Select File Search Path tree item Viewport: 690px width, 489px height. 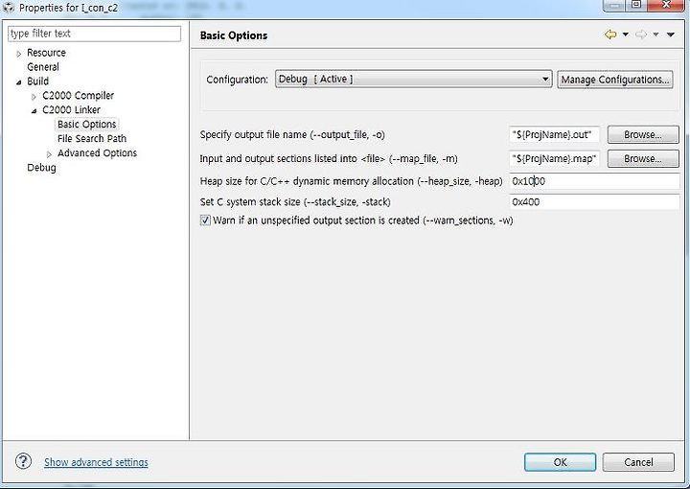pyautogui.click(x=92, y=139)
